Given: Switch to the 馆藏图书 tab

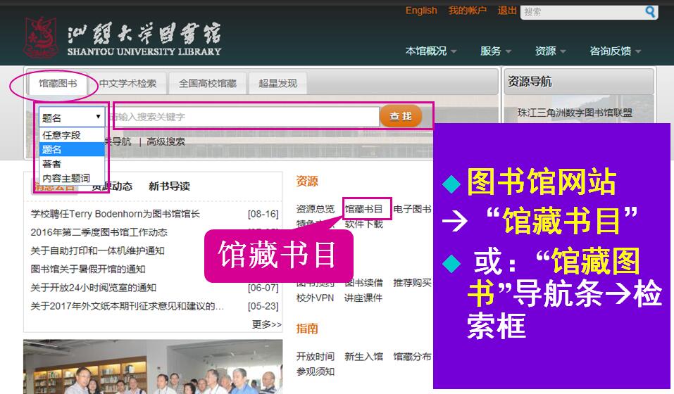Looking at the screenshot, I should tap(58, 83).
